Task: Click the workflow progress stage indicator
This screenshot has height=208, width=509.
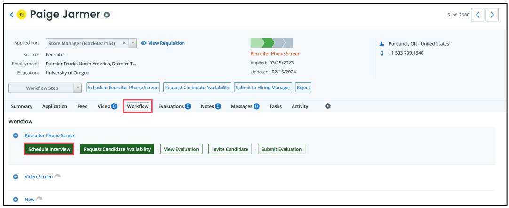Action: (x=271, y=43)
